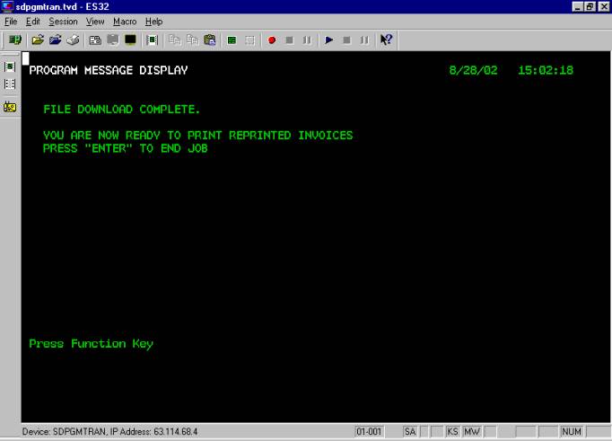Image resolution: width=612 pixels, height=441 pixels.
Task: Click the ES32 title bar application icon
Action: tap(7, 6)
